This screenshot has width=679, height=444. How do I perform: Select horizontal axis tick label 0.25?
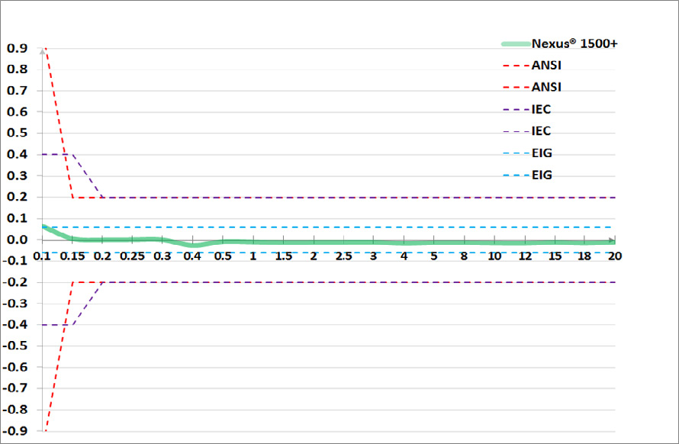click(133, 256)
